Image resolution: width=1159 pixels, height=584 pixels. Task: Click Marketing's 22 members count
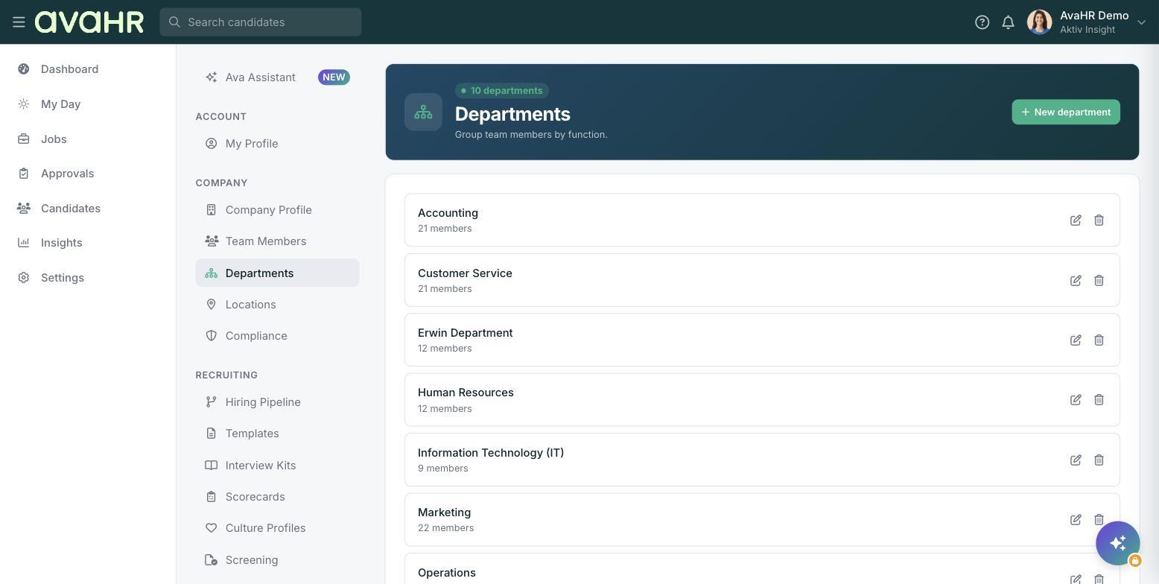pyautogui.click(x=445, y=528)
